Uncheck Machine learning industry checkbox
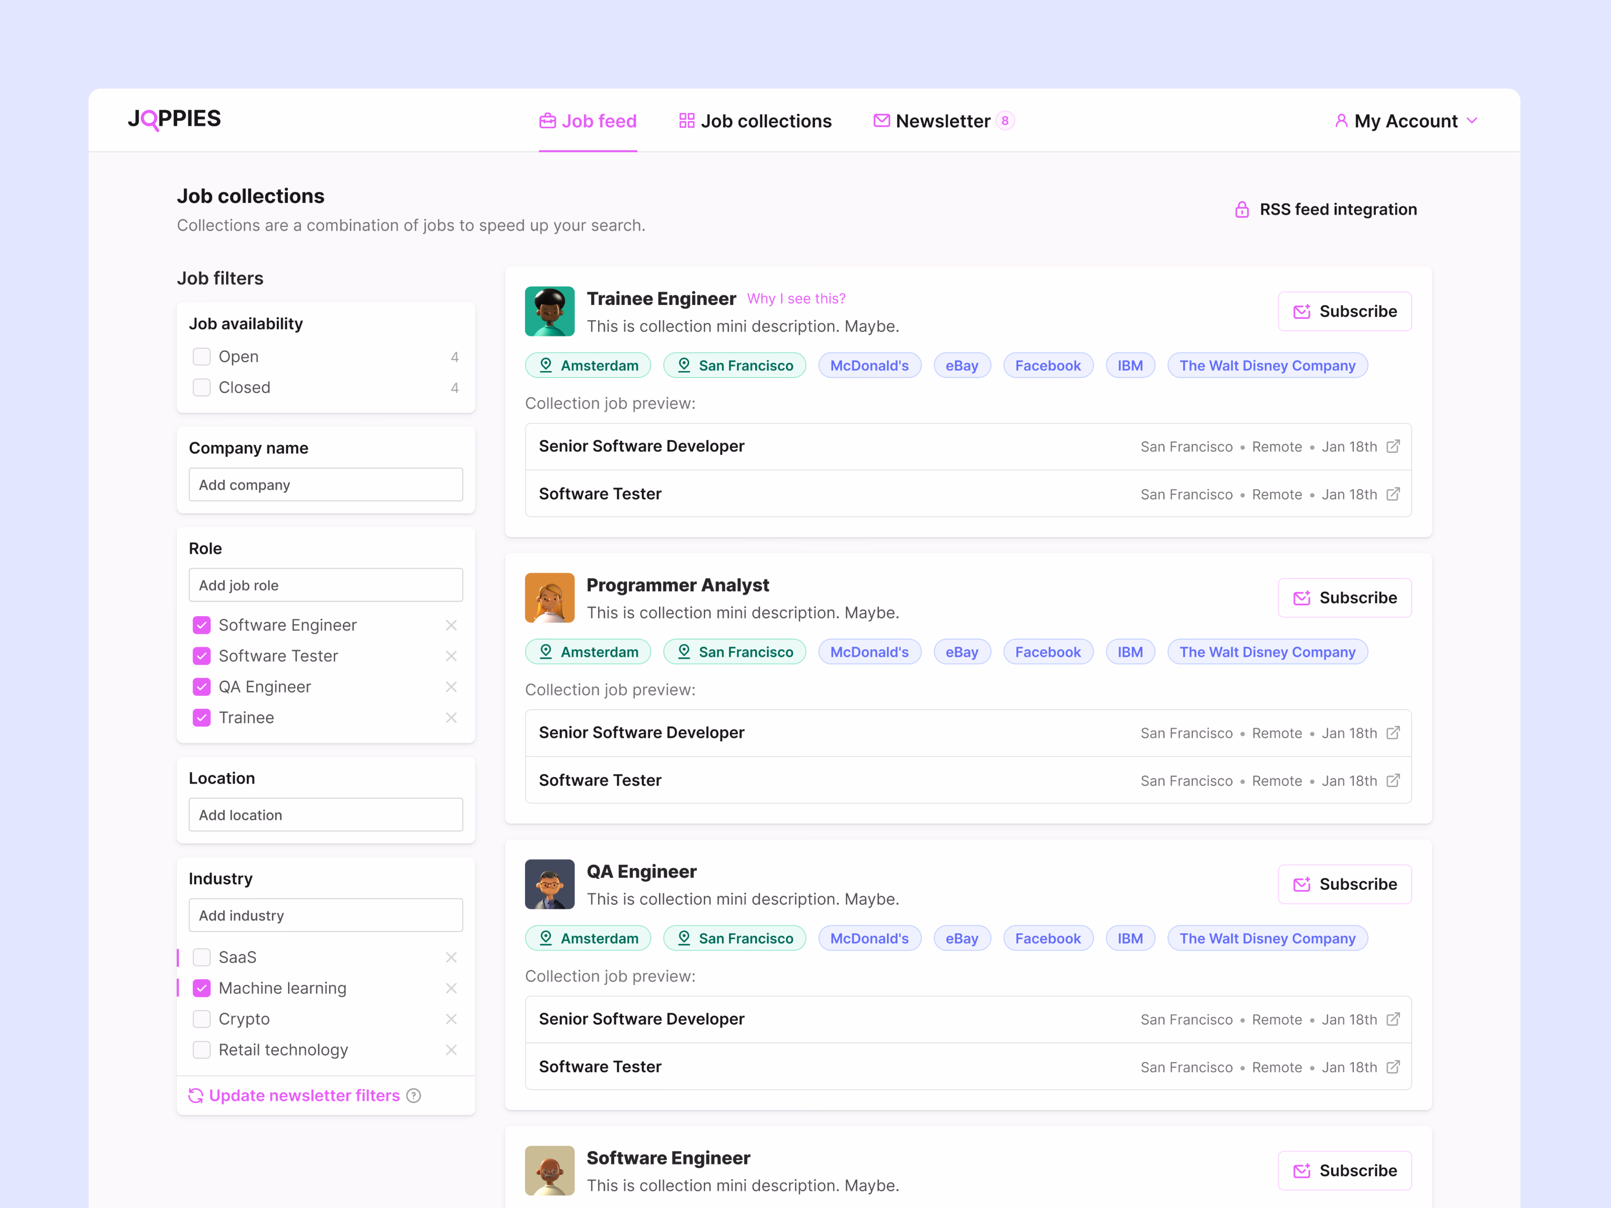Image resolution: width=1611 pixels, height=1208 pixels. [202, 988]
